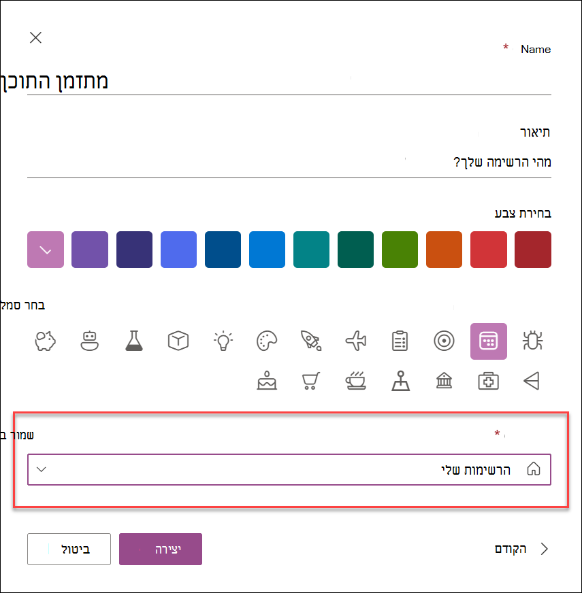Choose the dark navy color swatch
This screenshot has height=593, width=582.
(x=134, y=250)
